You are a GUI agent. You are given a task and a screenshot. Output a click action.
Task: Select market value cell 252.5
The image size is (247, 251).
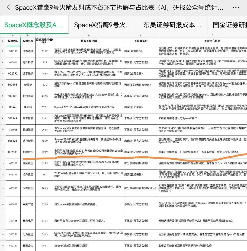45,96
